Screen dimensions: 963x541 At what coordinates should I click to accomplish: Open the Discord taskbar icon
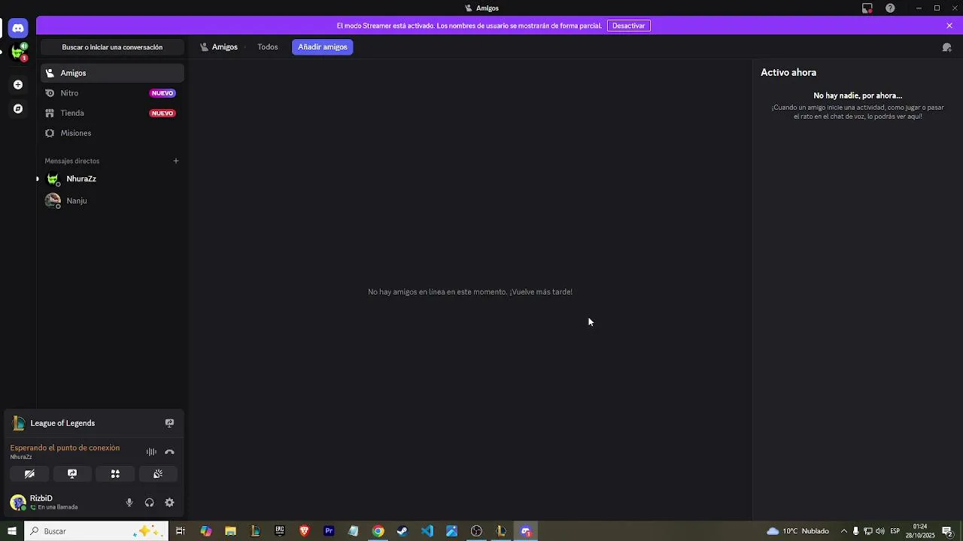pos(526,531)
